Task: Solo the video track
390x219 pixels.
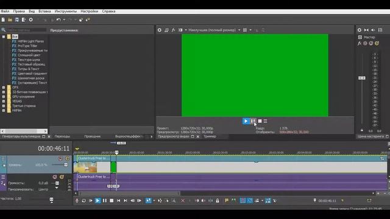Action: (x=67, y=158)
